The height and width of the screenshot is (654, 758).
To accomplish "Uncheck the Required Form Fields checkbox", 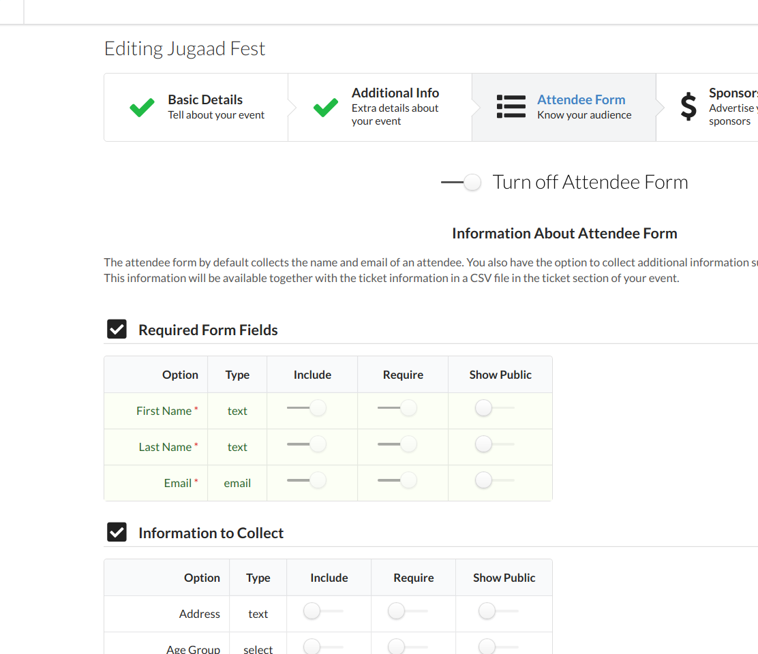I will (117, 329).
